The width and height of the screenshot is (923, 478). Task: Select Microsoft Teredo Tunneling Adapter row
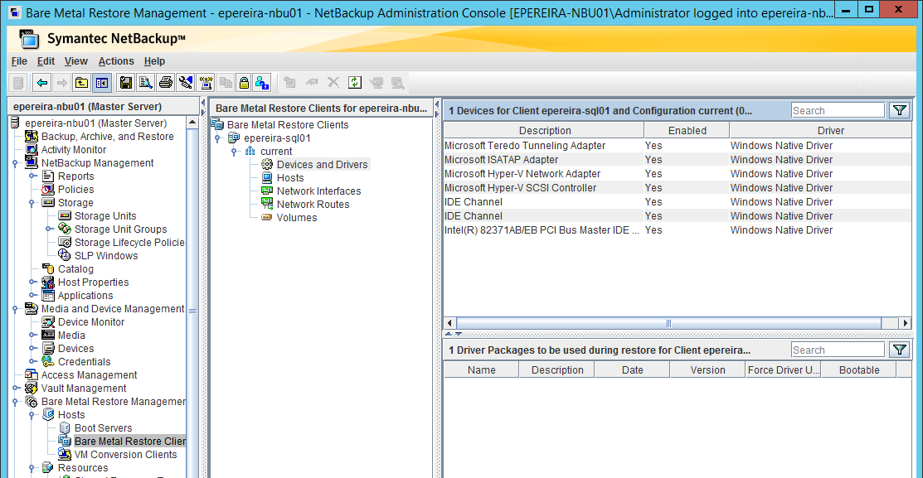coord(678,145)
